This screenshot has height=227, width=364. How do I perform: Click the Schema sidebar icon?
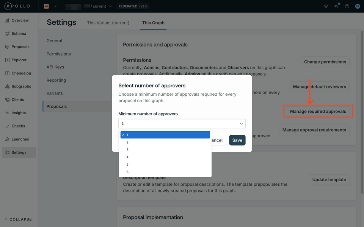8,34
